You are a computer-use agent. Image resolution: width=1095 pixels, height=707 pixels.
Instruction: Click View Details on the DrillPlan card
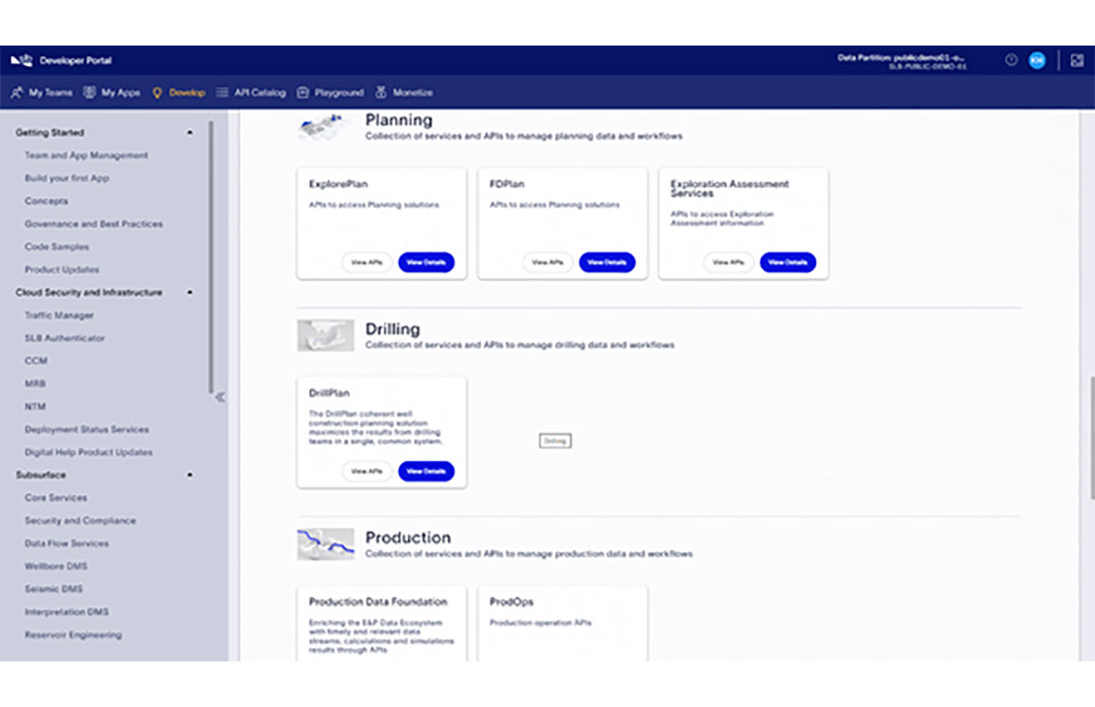(x=425, y=471)
